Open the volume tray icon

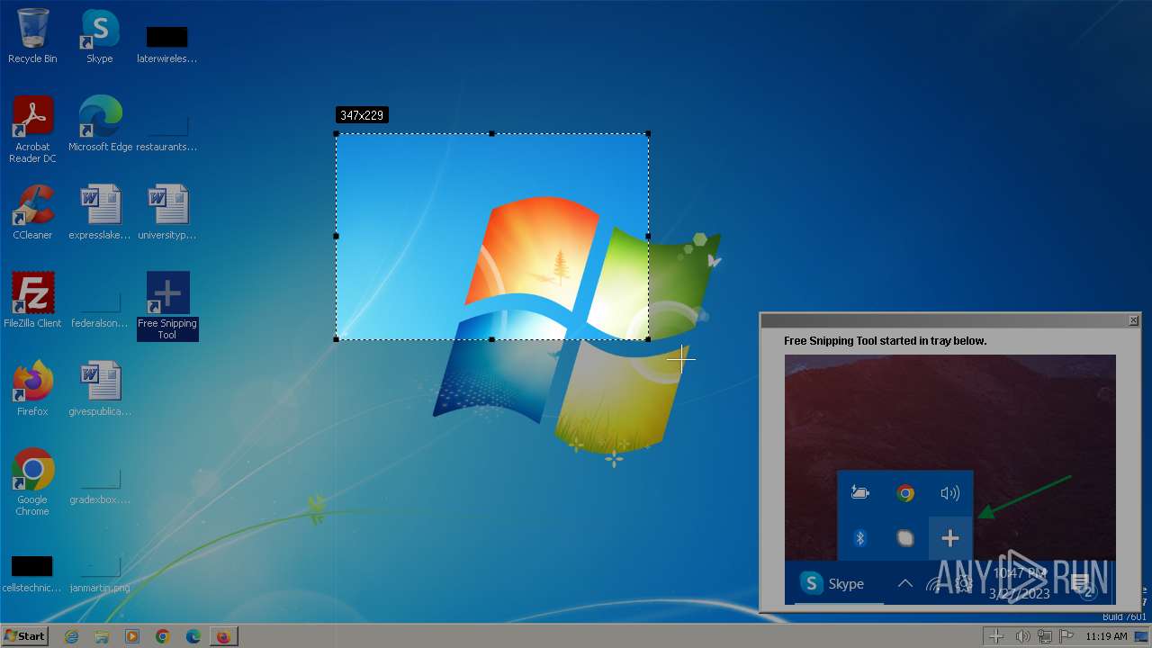[x=1023, y=636]
